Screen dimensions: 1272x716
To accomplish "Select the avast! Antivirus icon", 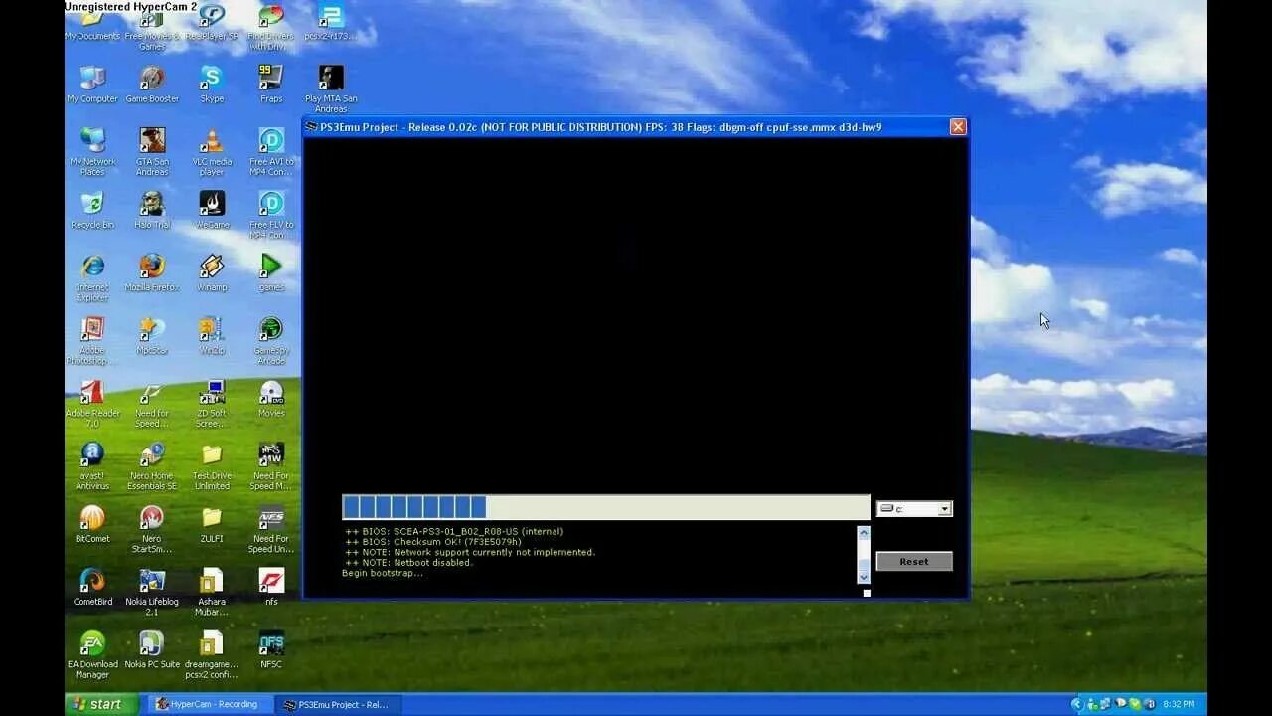I will (x=92, y=465).
